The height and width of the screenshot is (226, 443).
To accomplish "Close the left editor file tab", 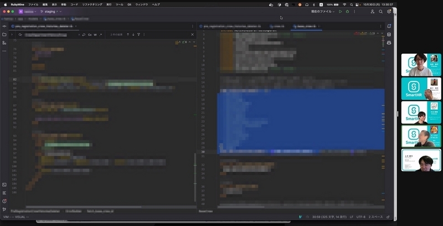I will [x=76, y=26].
